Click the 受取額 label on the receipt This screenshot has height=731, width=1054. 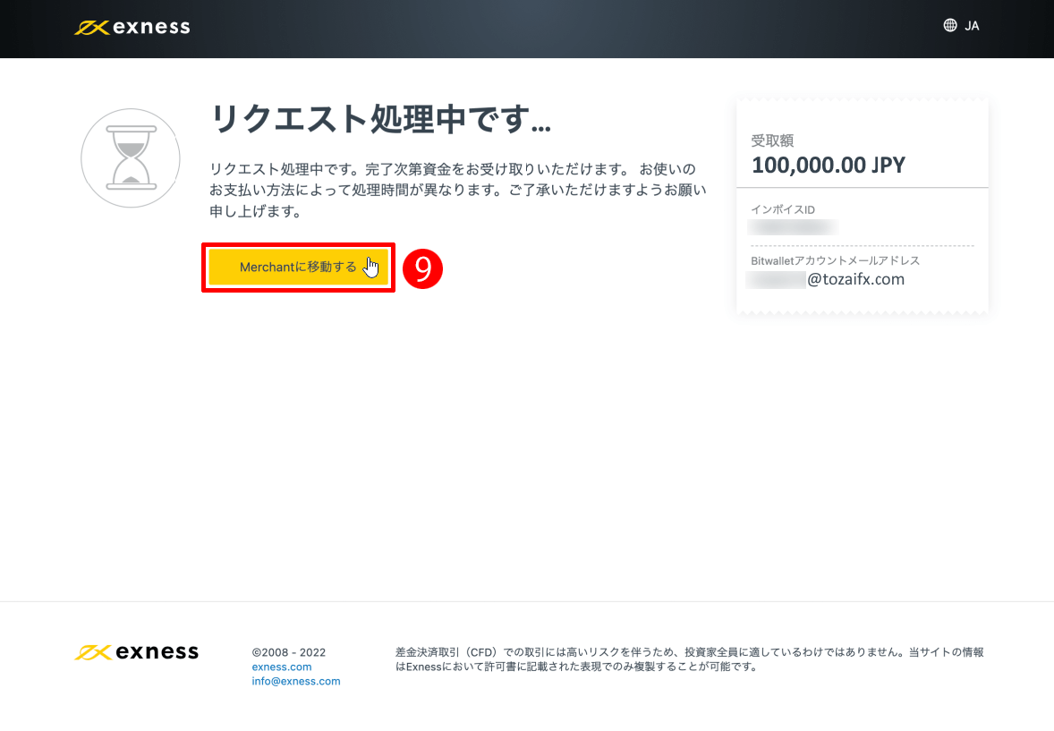click(771, 140)
